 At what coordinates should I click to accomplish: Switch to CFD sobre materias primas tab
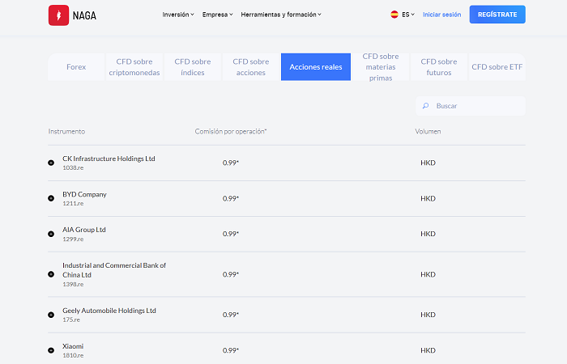tap(381, 67)
